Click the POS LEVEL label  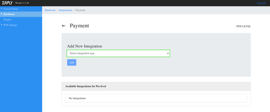(244, 26)
